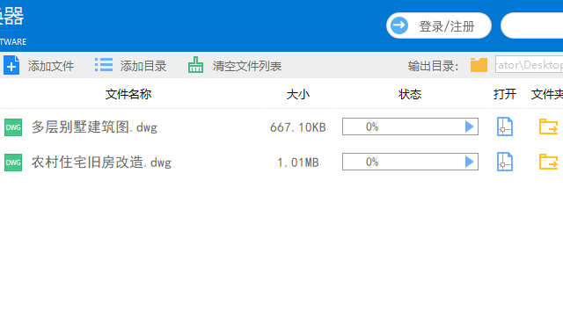Open output folder for 多层别墅建筑图.dwg

548,126
